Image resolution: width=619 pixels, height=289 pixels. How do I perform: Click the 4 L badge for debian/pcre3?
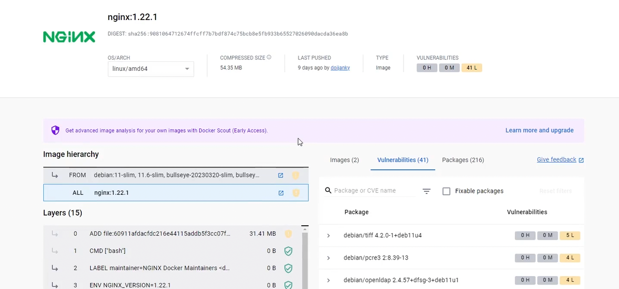pos(570,258)
